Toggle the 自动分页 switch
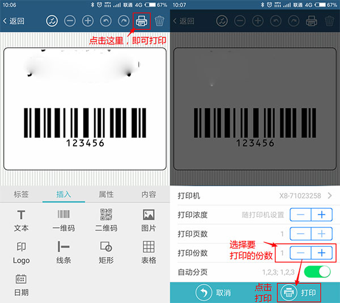 [317, 272]
